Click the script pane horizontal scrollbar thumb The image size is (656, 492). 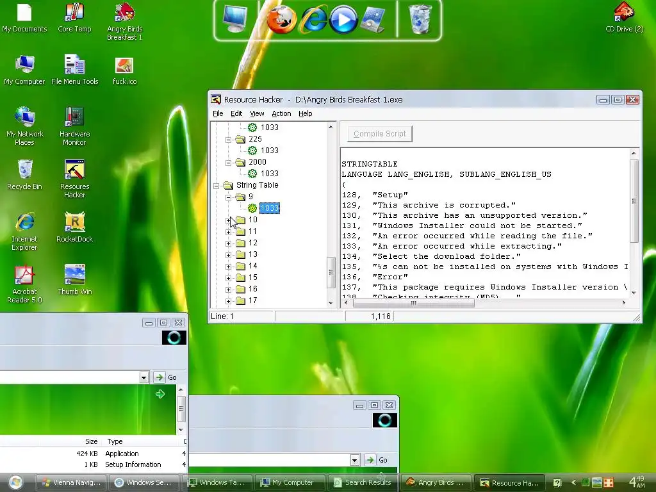point(414,303)
